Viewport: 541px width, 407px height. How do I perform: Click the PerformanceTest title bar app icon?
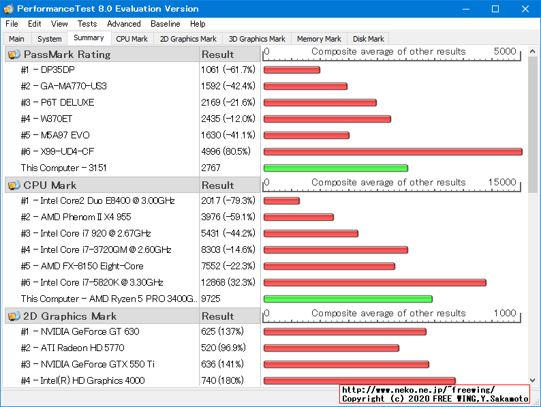[x=9, y=9]
